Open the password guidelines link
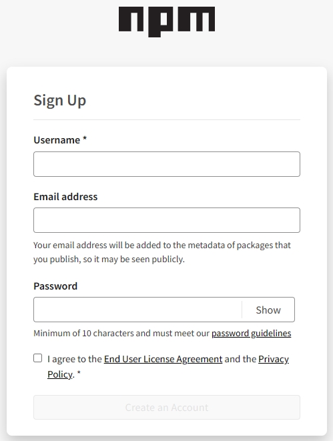The height and width of the screenshot is (441, 333). (x=251, y=334)
